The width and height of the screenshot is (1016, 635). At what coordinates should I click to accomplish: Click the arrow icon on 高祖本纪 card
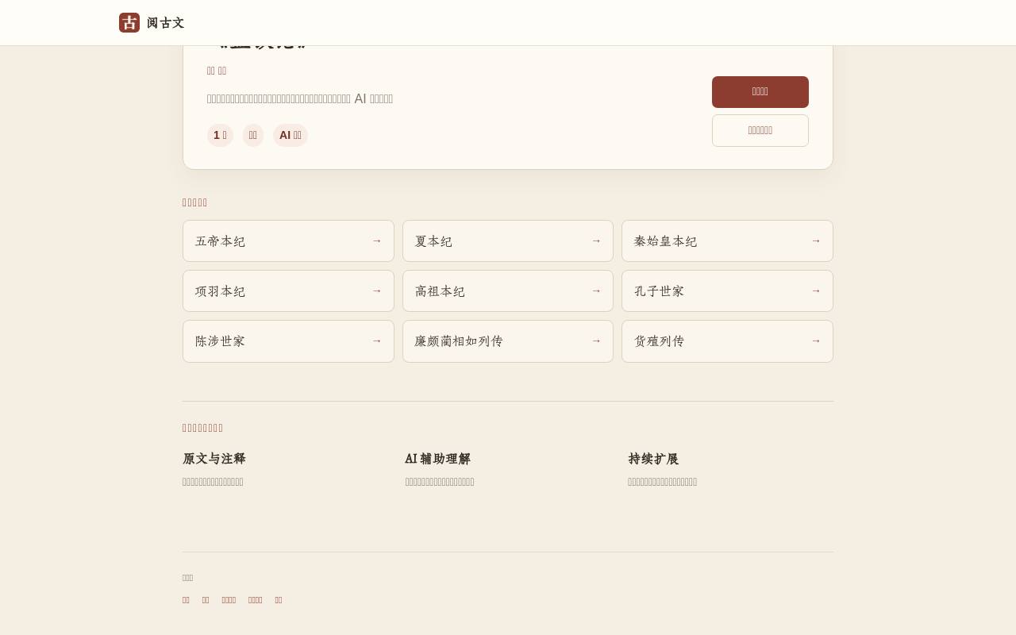pos(596,291)
